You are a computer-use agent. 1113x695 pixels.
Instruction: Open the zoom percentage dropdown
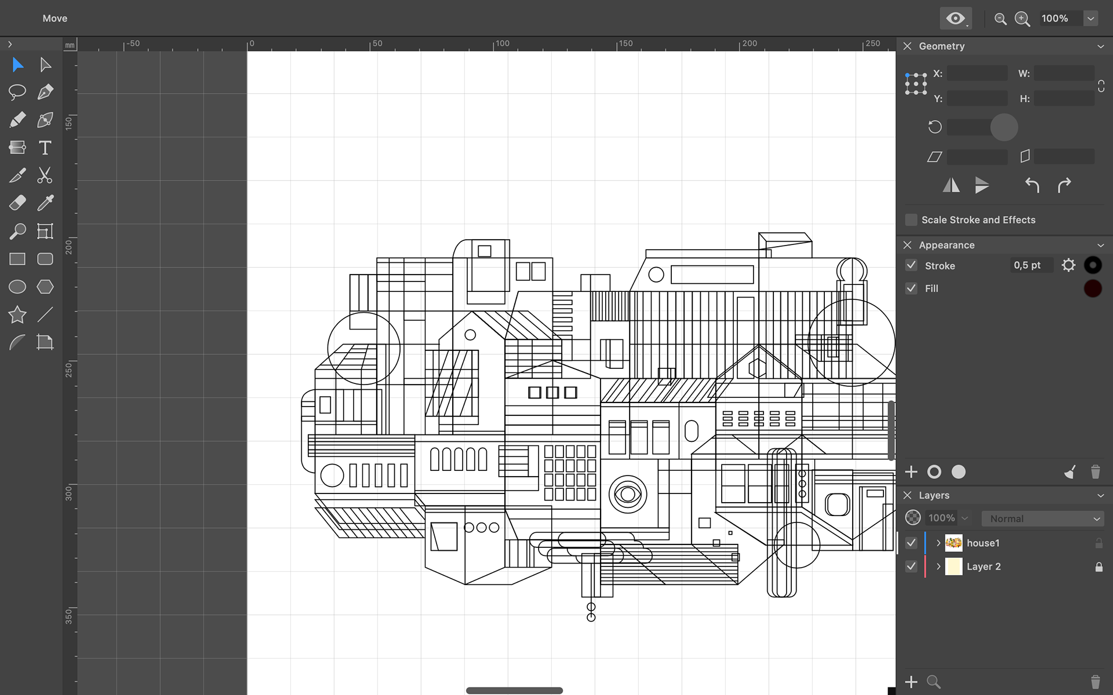(1090, 19)
